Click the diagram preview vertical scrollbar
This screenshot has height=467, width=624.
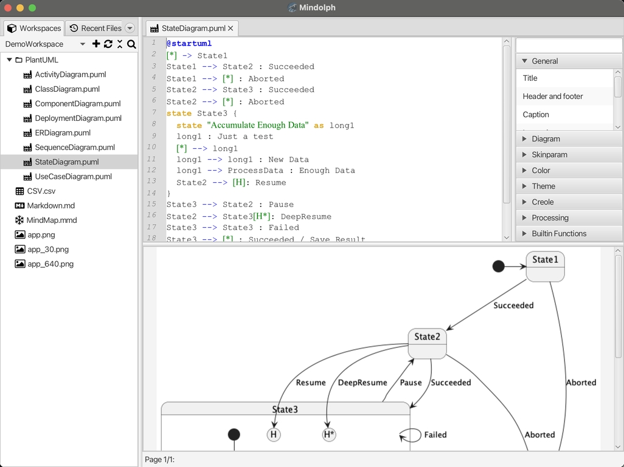point(618,306)
